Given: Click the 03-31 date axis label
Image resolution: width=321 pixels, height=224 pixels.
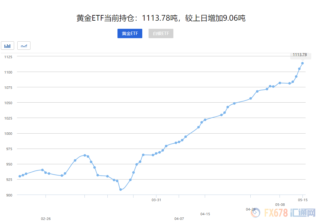Looking at the screenshot, I should tap(156, 200).
